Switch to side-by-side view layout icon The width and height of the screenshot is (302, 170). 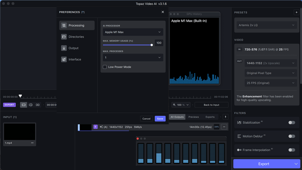point(38,105)
